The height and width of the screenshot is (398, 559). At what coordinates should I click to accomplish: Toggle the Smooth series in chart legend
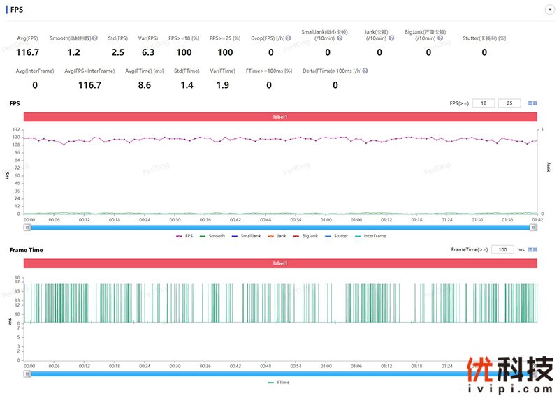click(x=212, y=236)
